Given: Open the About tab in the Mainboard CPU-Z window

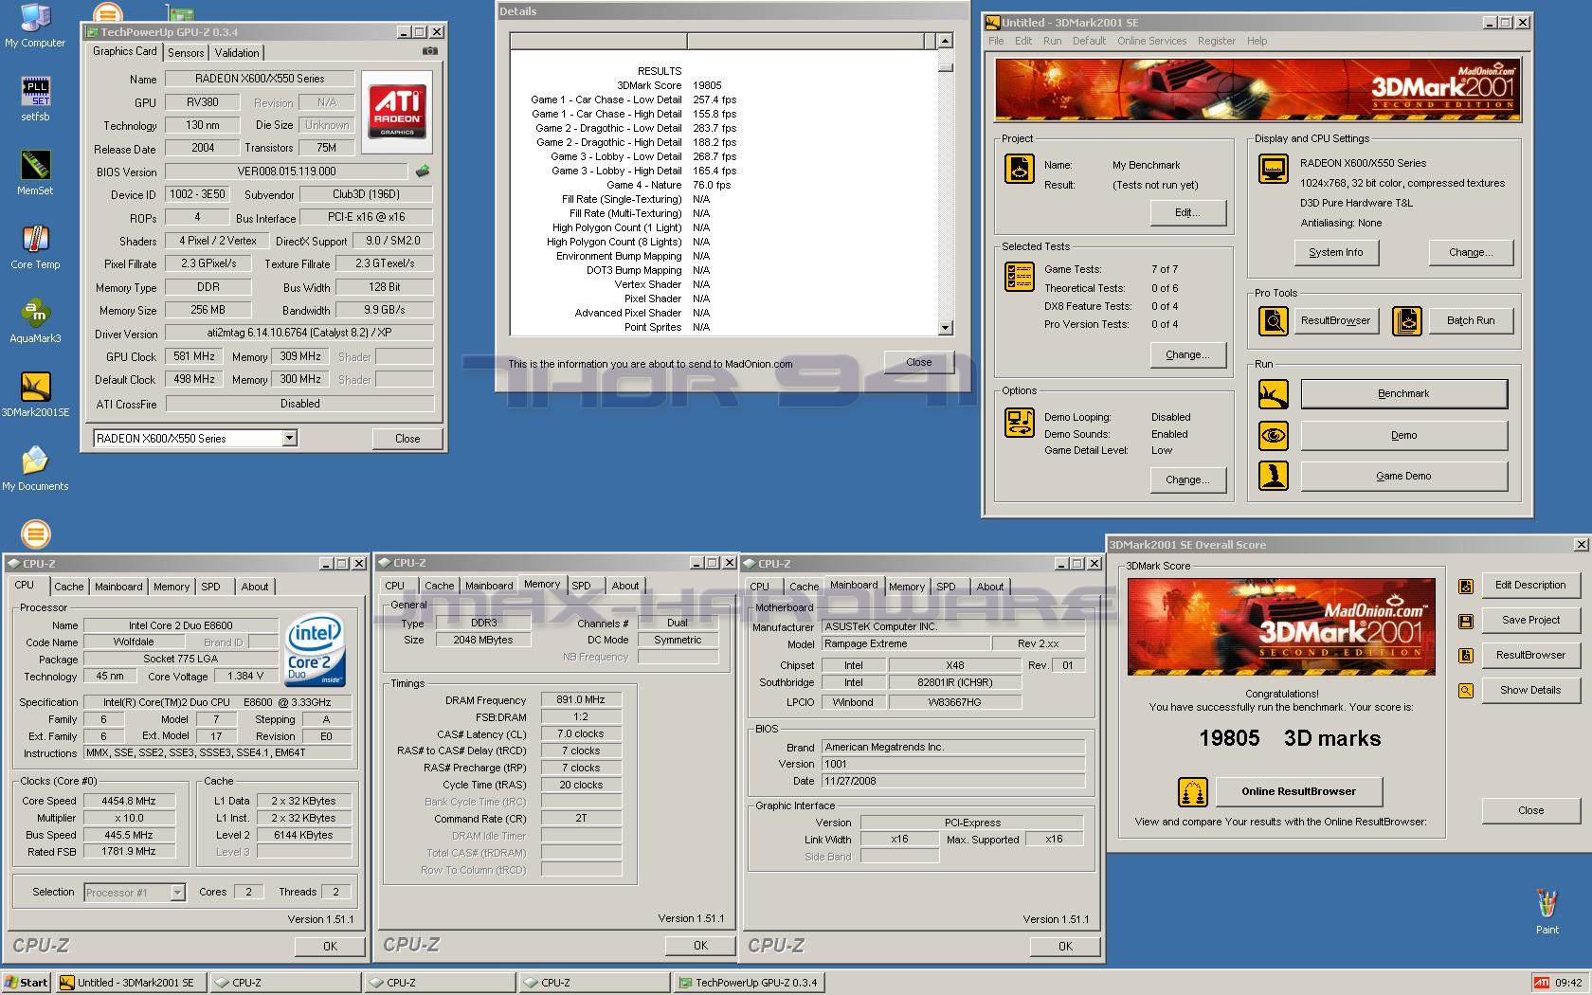Looking at the screenshot, I should (x=989, y=587).
